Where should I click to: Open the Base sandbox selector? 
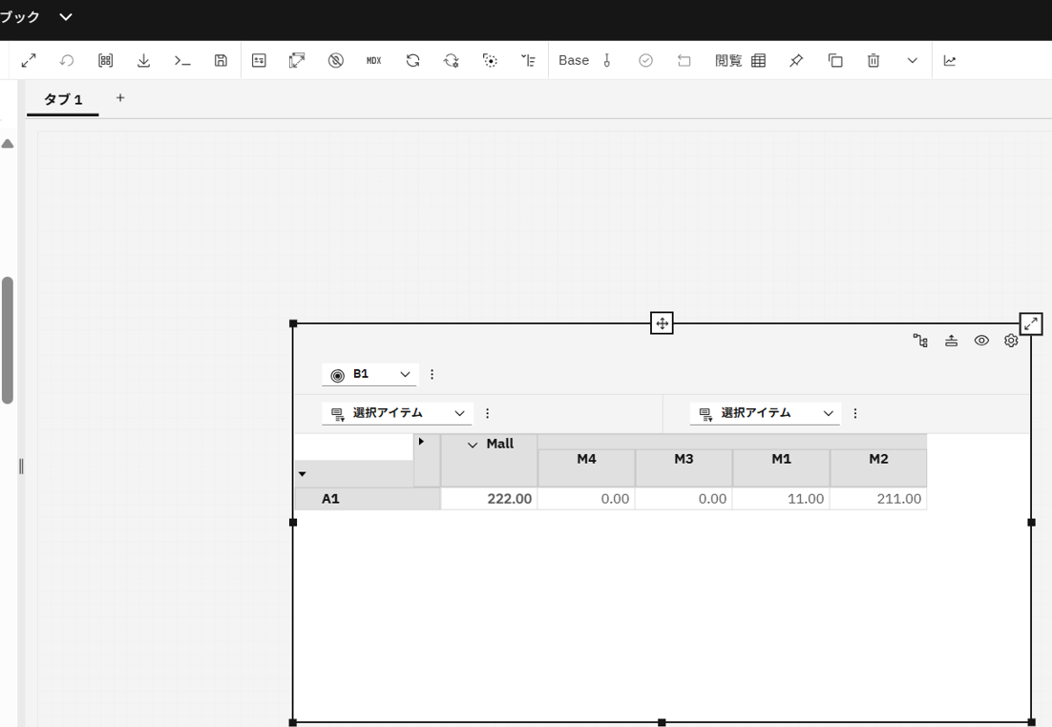pos(584,60)
